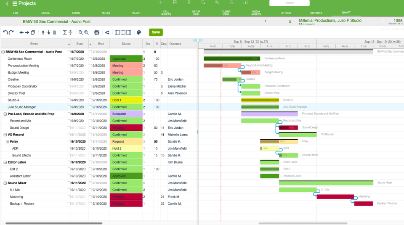The height and width of the screenshot is (225, 404).
Task: Click Millenial Productions, Julio P Studio link
Action: pyautogui.click(x=330, y=21)
